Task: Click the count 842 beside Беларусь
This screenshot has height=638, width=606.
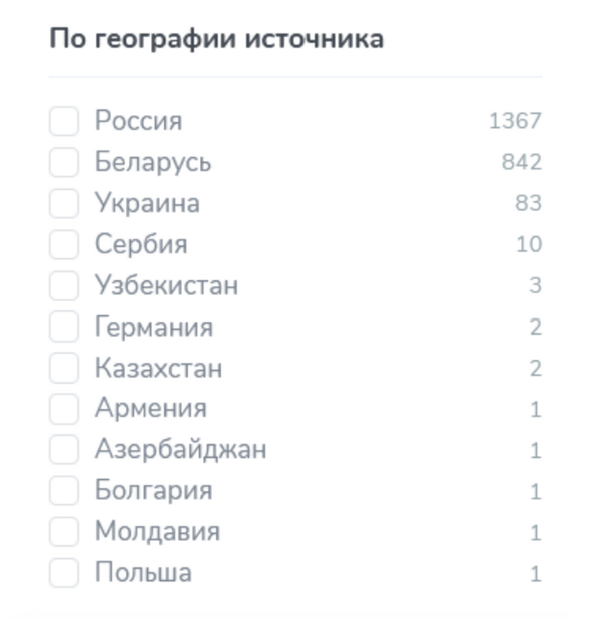Action: (521, 162)
